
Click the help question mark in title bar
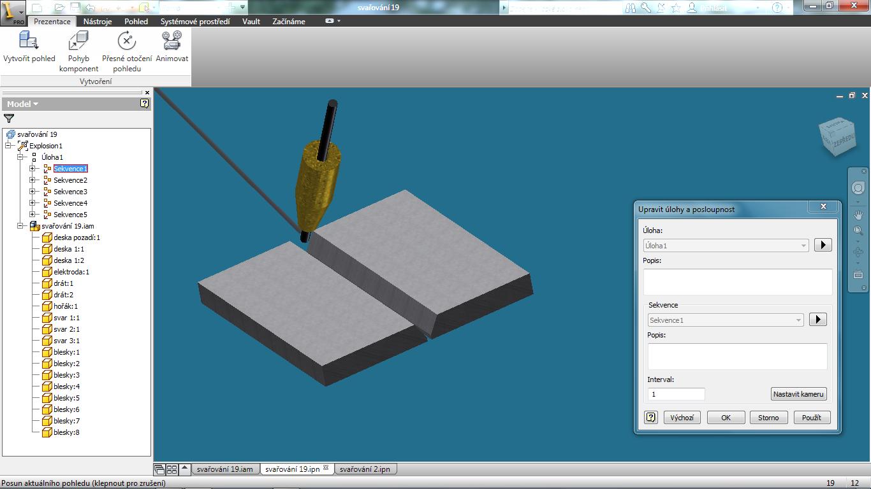click(777, 8)
